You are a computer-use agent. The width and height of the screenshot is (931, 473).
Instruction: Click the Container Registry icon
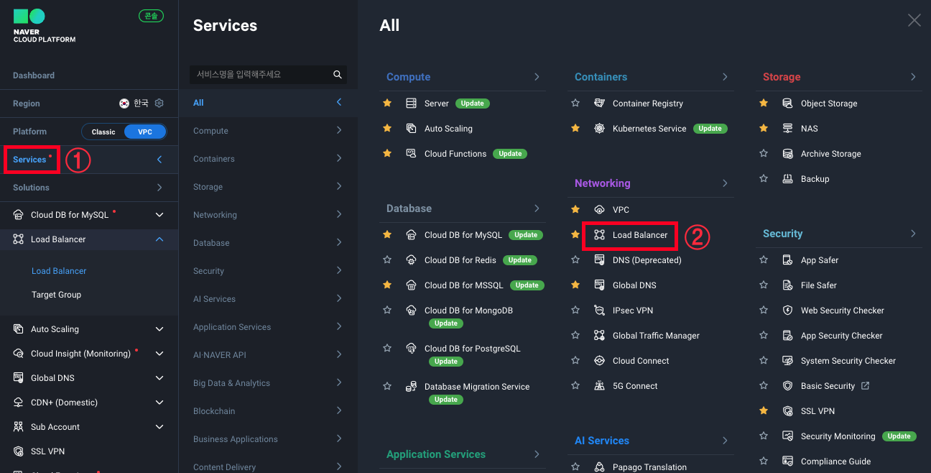click(600, 103)
